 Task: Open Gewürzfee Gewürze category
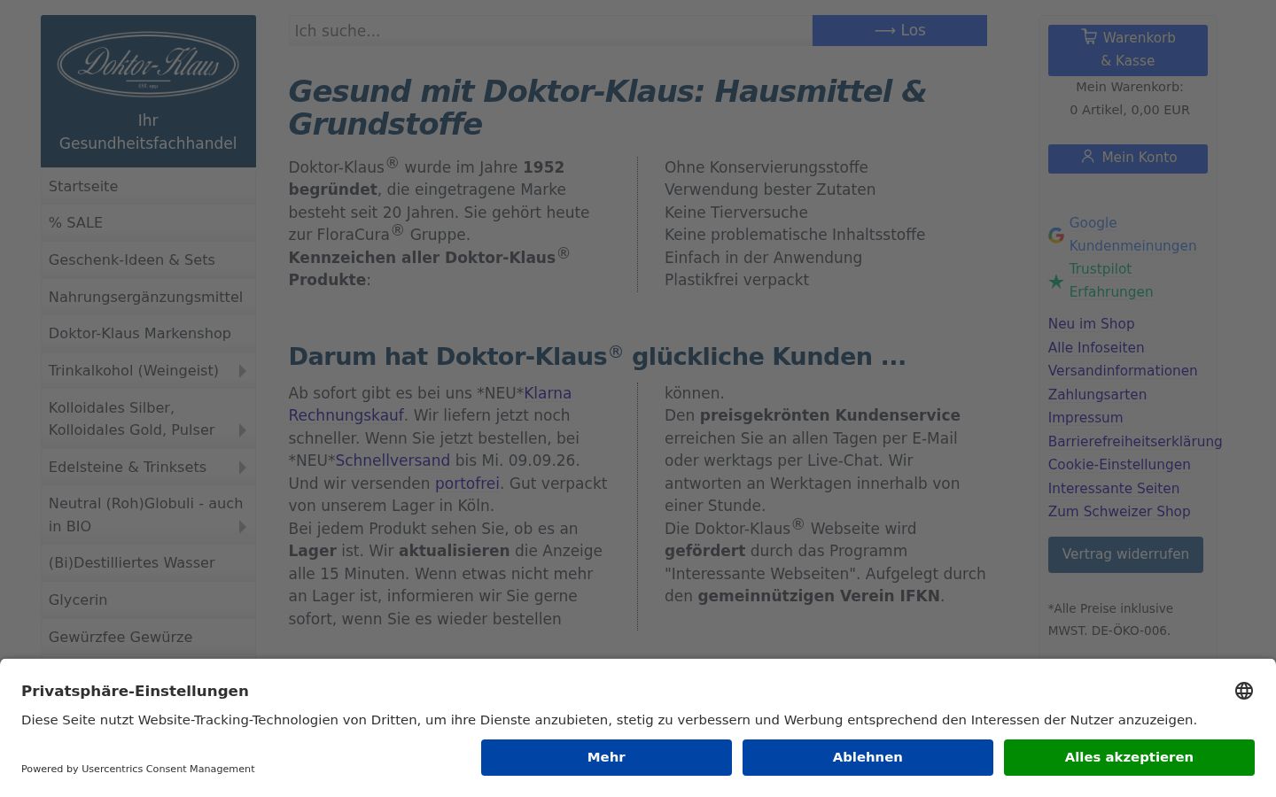click(148, 638)
